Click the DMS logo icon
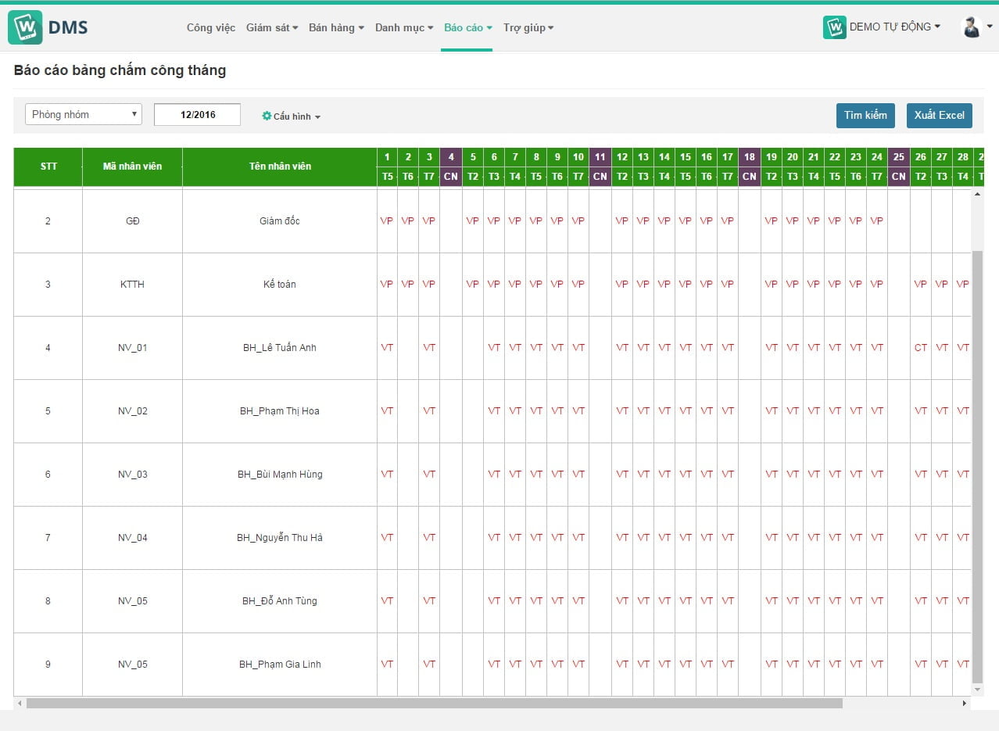This screenshot has height=731, width=999. 25,27
